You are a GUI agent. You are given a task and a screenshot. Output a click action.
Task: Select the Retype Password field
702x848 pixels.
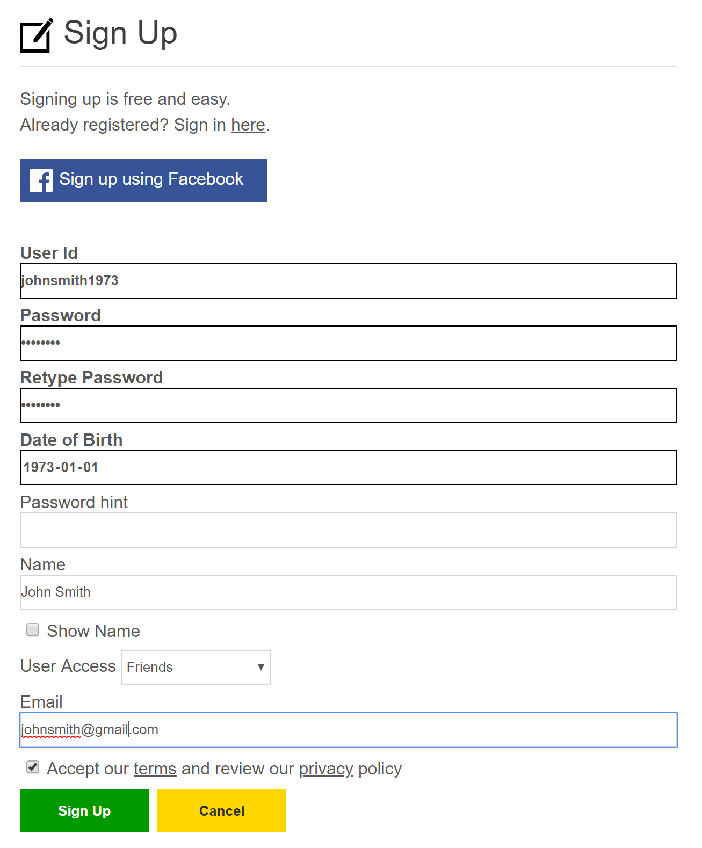[x=349, y=405]
